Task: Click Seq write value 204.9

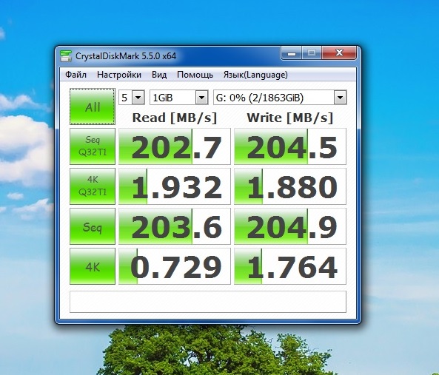Action: point(290,226)
